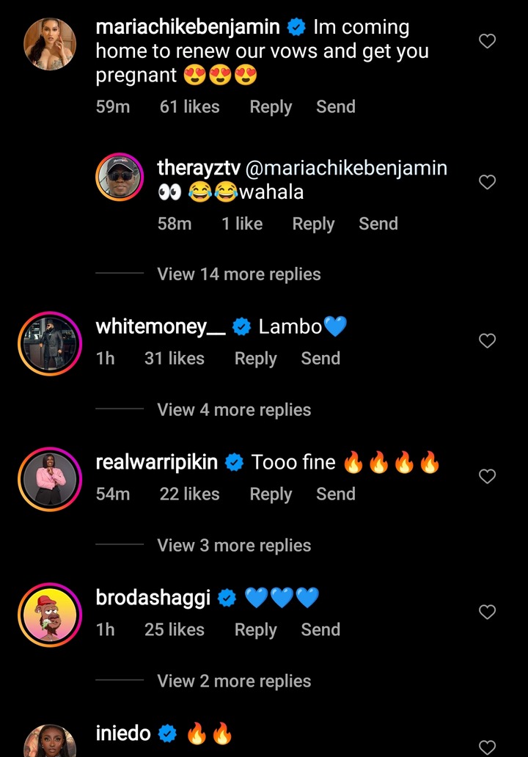Image resolution: width=528 pixels, height=757 pixels.
Task: Reply to mariachikebenjamin's comment
Action: 271,107
